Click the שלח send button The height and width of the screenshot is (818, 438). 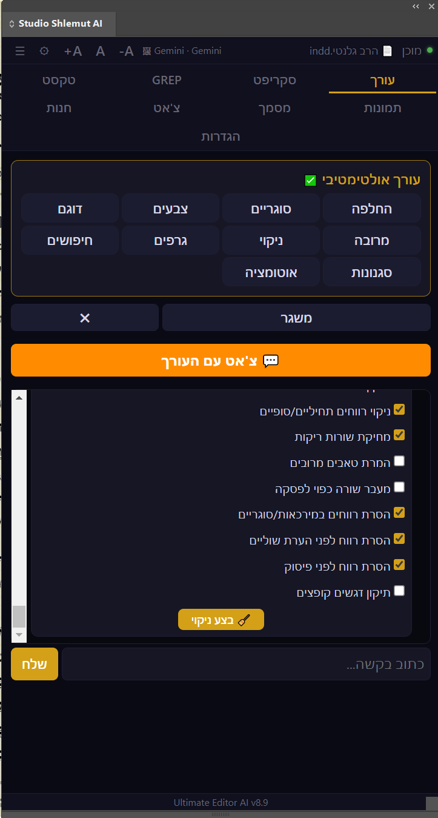pos(34,663)
